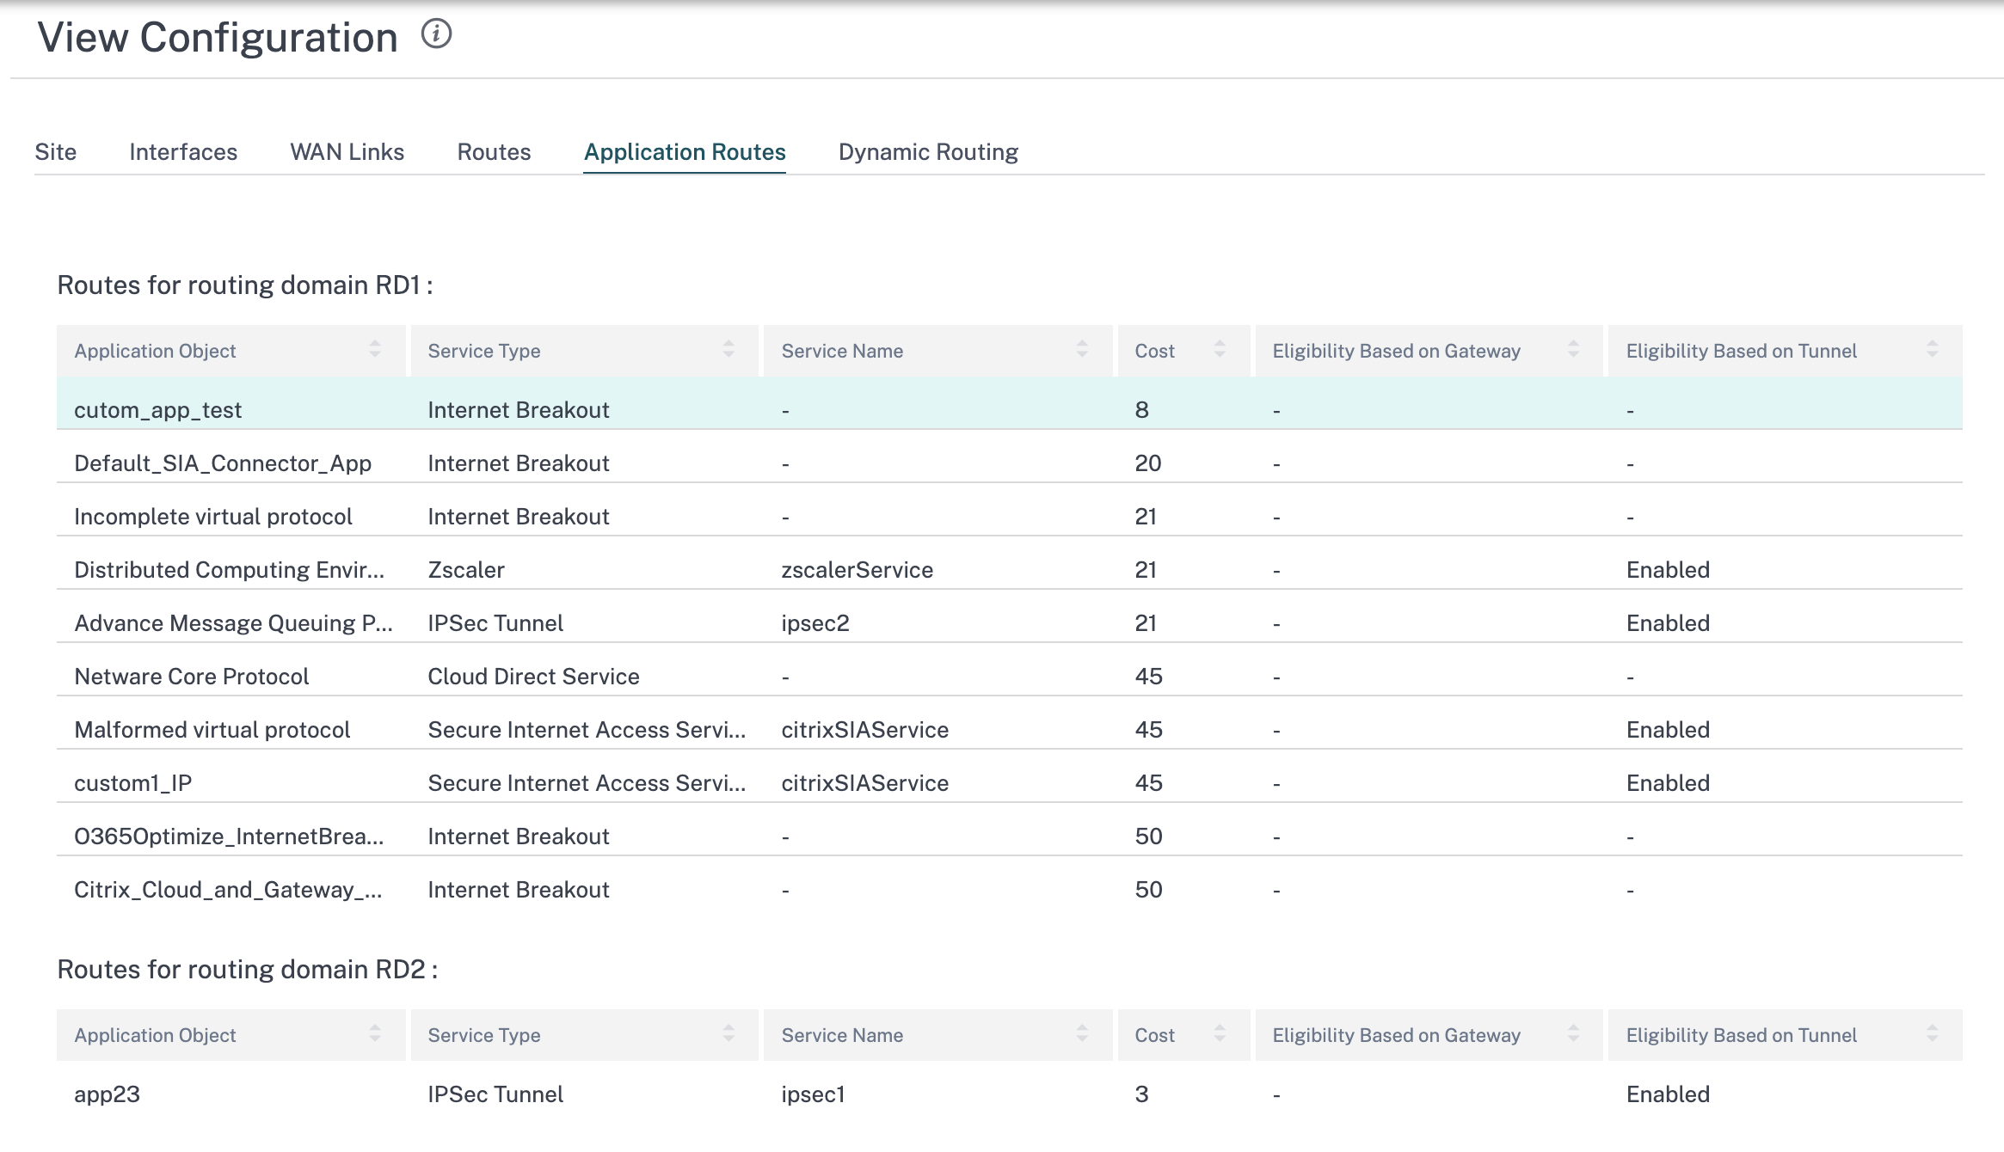Sort RD1 by Eligibility Based on Gateway
The image size is (2004, 1152).
(x=1573, y=349)
